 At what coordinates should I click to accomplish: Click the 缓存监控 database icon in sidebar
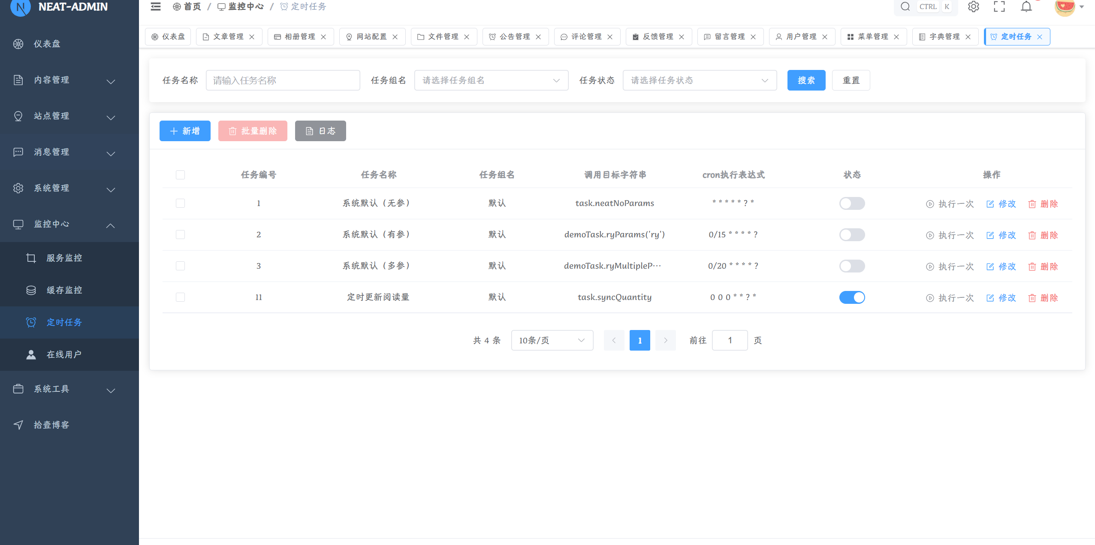tap(31, 290)
